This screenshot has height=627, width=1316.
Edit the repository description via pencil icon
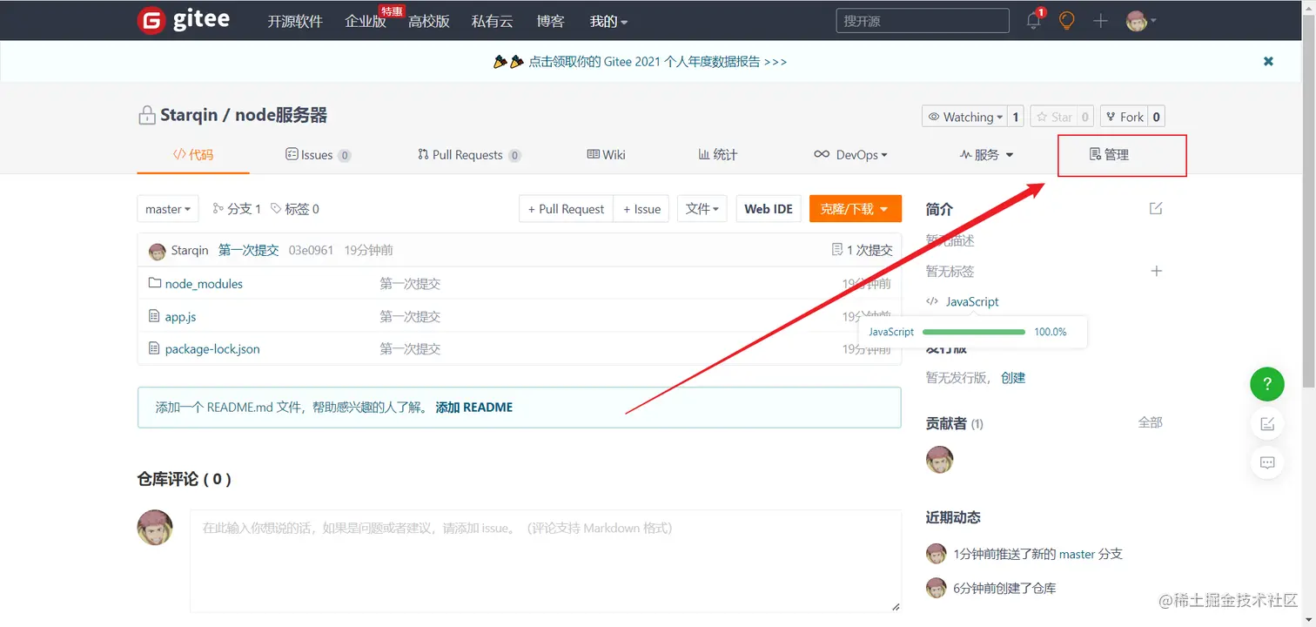coord(1155,208)
